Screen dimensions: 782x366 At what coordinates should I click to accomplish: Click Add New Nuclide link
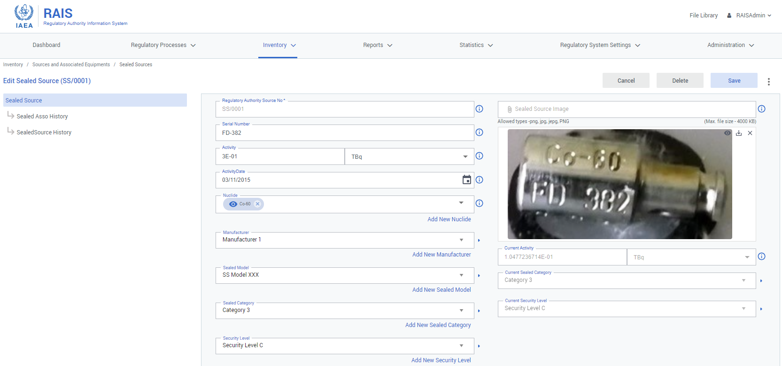[x=449, y=219]
